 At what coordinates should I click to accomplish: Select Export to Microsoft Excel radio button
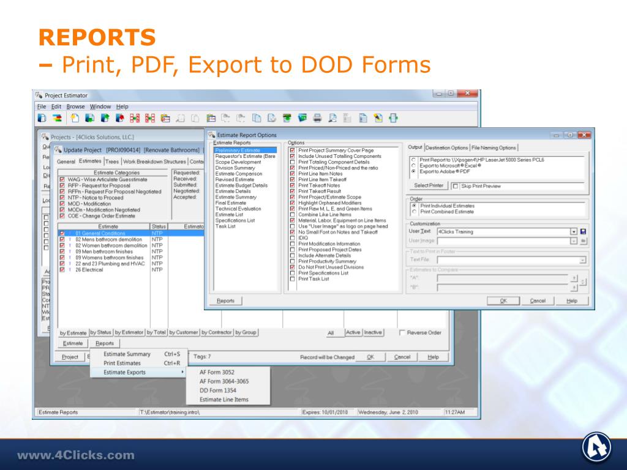tap(413, 165)
